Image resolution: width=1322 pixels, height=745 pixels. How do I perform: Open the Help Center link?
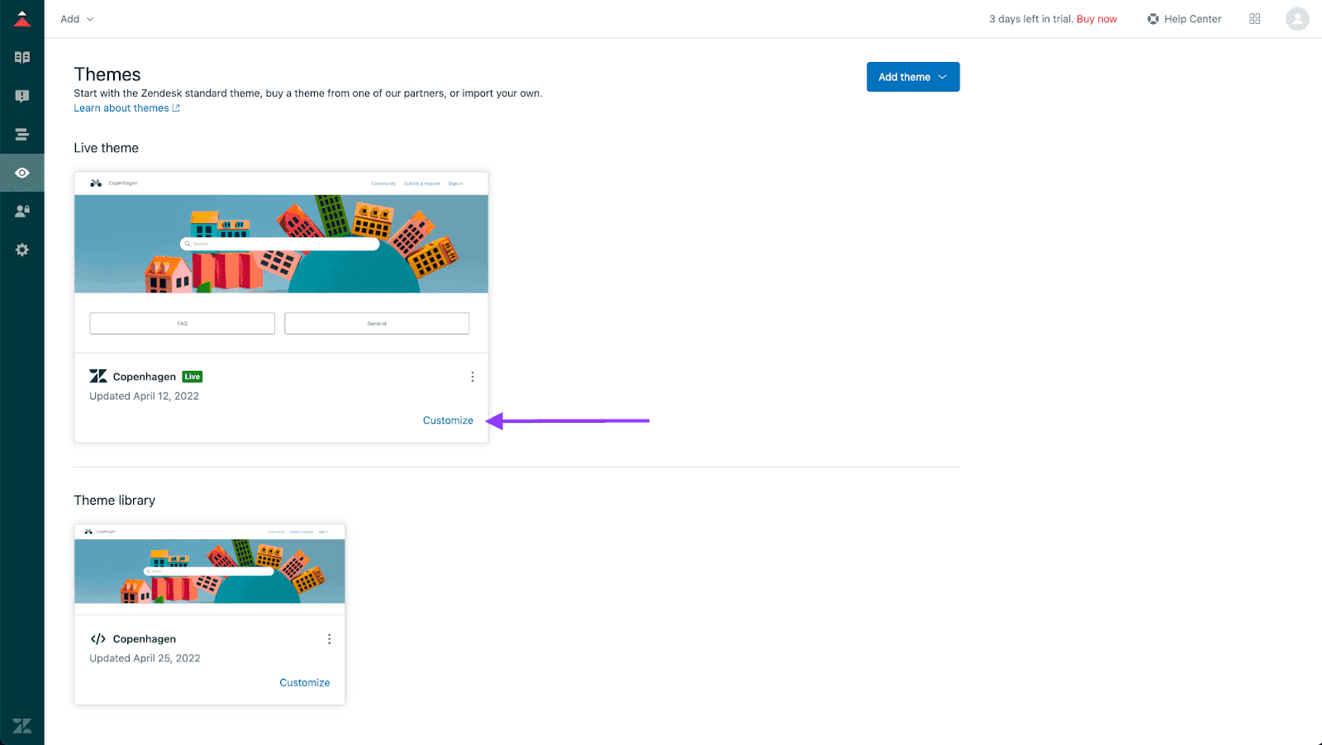[1192, 19]
